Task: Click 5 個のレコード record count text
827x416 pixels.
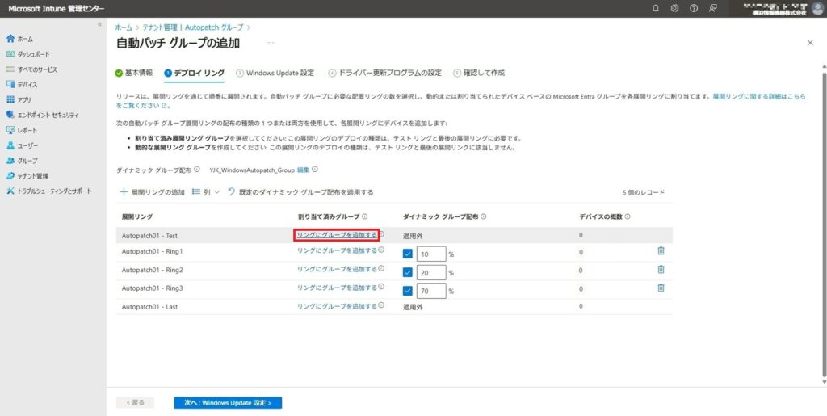Action: pos(644,192)
